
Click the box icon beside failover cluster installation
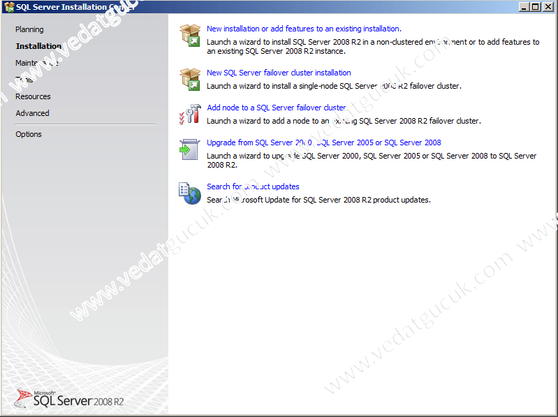190,80
